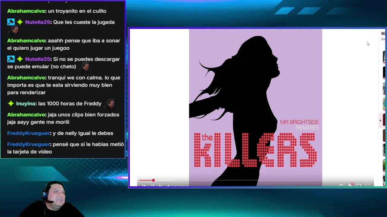Open Inuyina's chat username
Screen dimensions: 387x217
pos(26,103)
